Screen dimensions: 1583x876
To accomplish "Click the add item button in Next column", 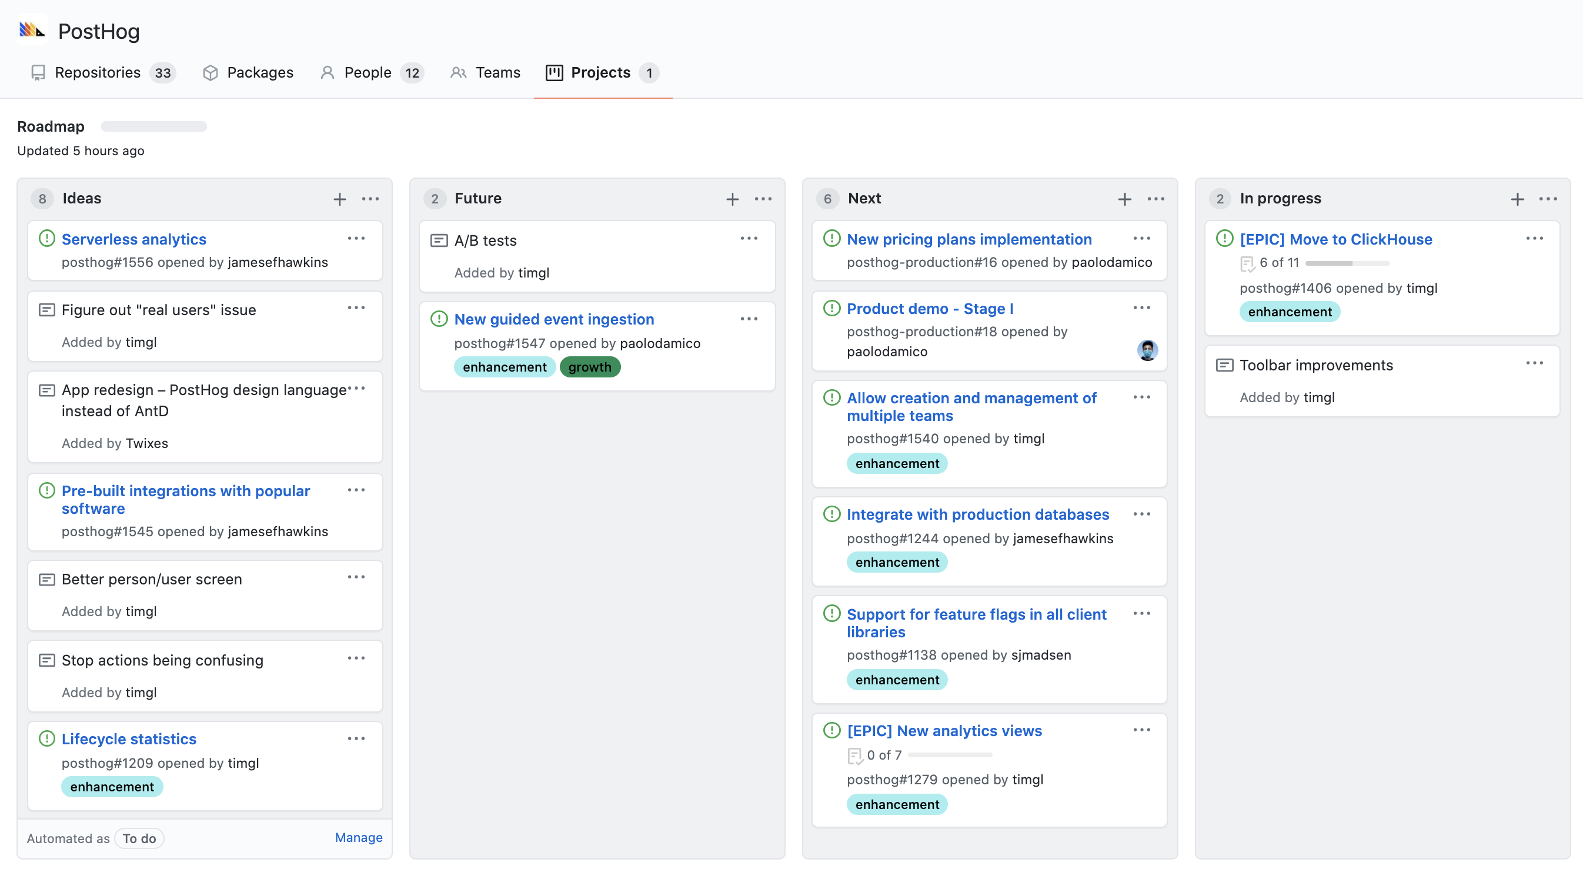I will [1123, 199].
